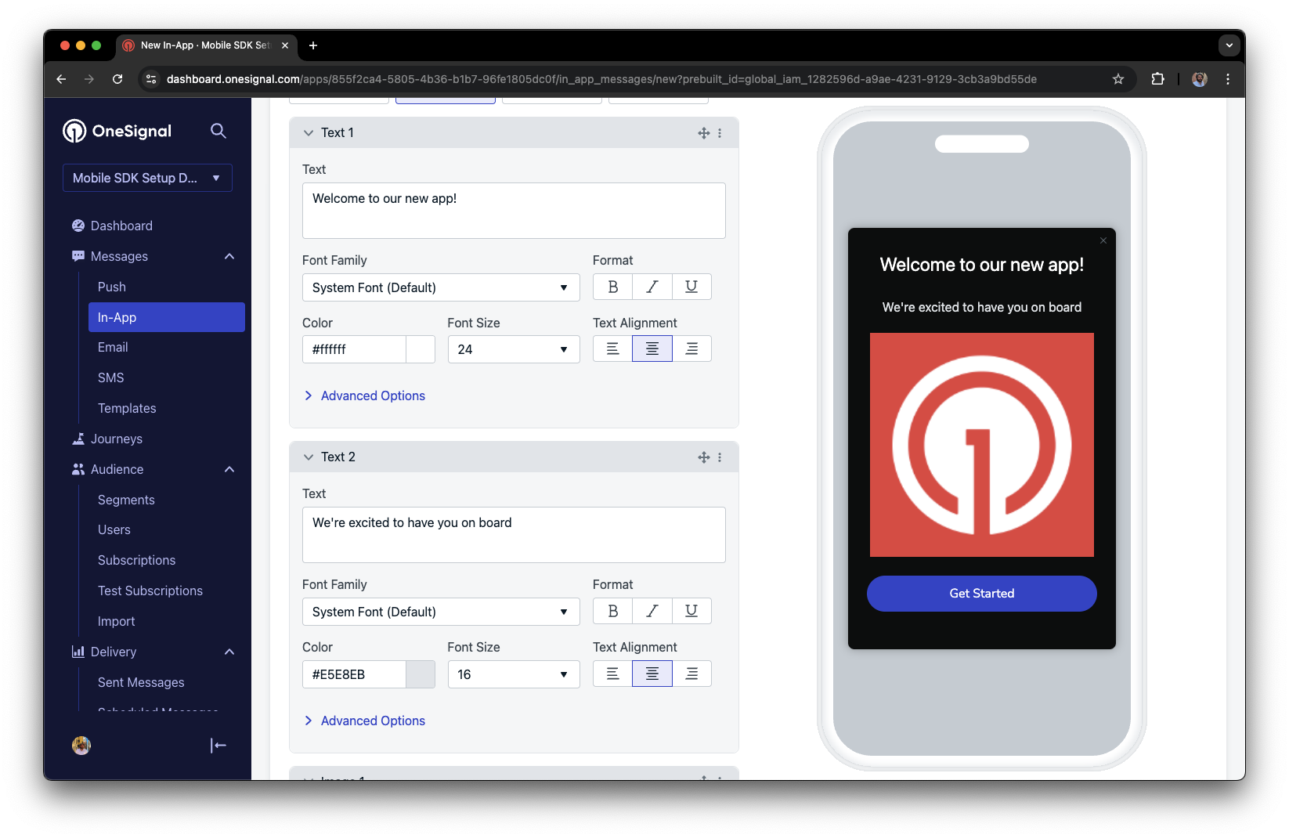This screenshot has height=838, width=1289.
Task: Close the in-app preview with X icon
Action: coord(1103,240)
